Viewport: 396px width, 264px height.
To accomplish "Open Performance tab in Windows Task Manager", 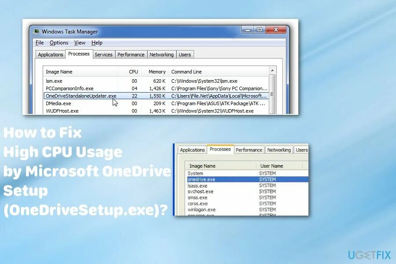I will click(x=131, y=55).
